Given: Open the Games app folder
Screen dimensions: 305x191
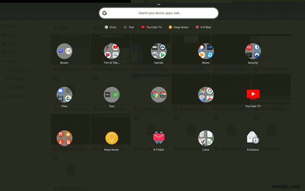Looking at the screenshot, I should point(159,51).
